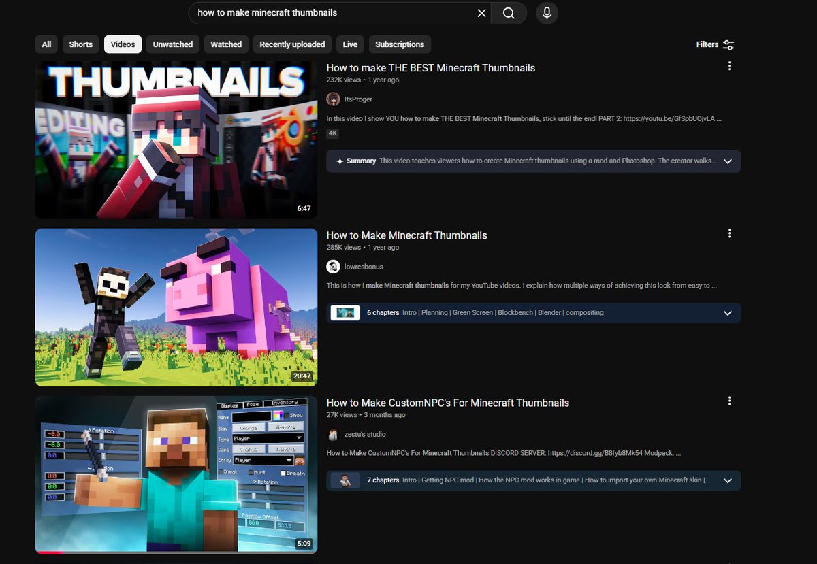Open the pig thumbnail video
The image size is (817, 564).
[176, 307]
